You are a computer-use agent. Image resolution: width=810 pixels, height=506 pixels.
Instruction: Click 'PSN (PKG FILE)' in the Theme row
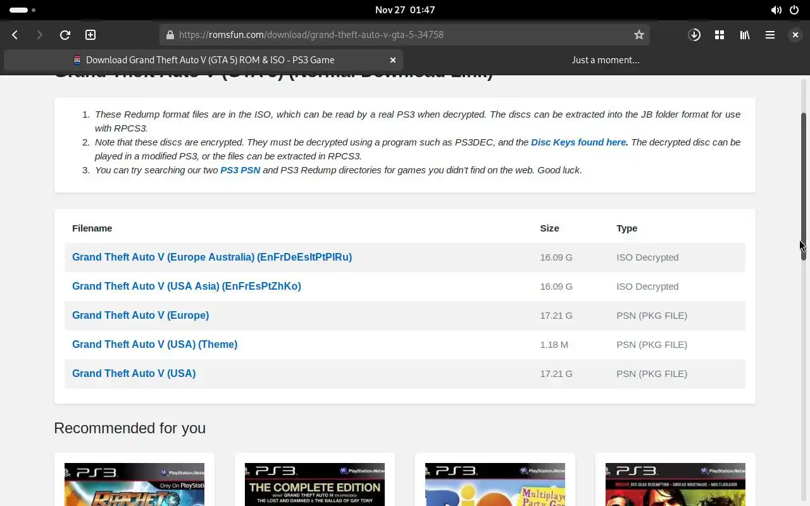click(x=652, y=345)
